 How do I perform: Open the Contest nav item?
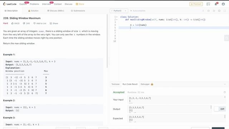[58, 4]
